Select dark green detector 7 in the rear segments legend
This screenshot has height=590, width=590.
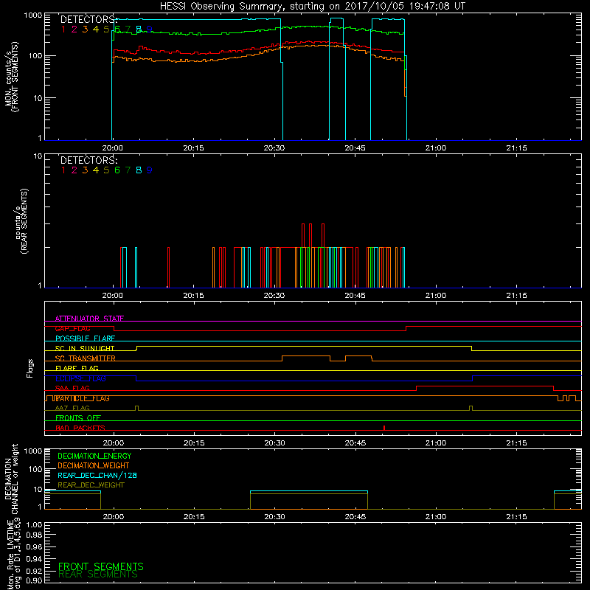128,170
